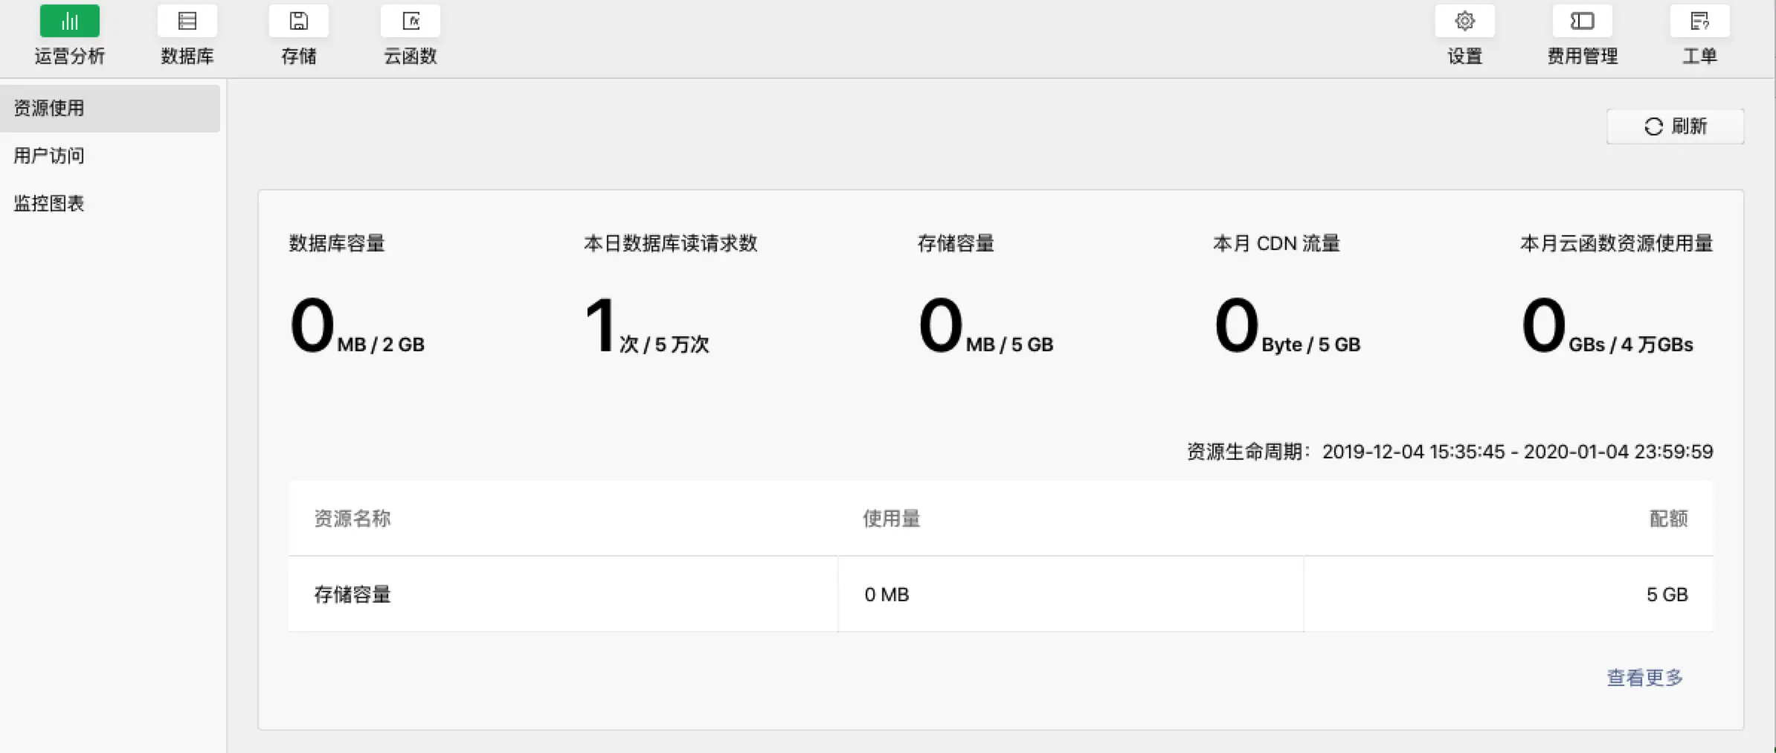Open the 云函数 cloud function icon
Image resolution: width=1776 pixels, height=753 pixels.
(x=411, y=21)
